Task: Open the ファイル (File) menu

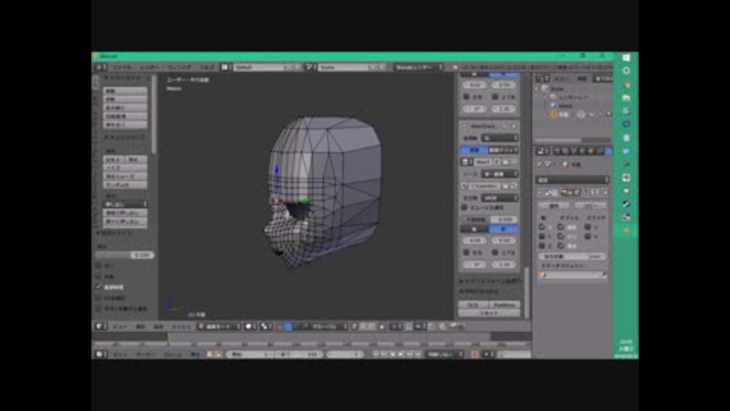Action: click(122, 68)
